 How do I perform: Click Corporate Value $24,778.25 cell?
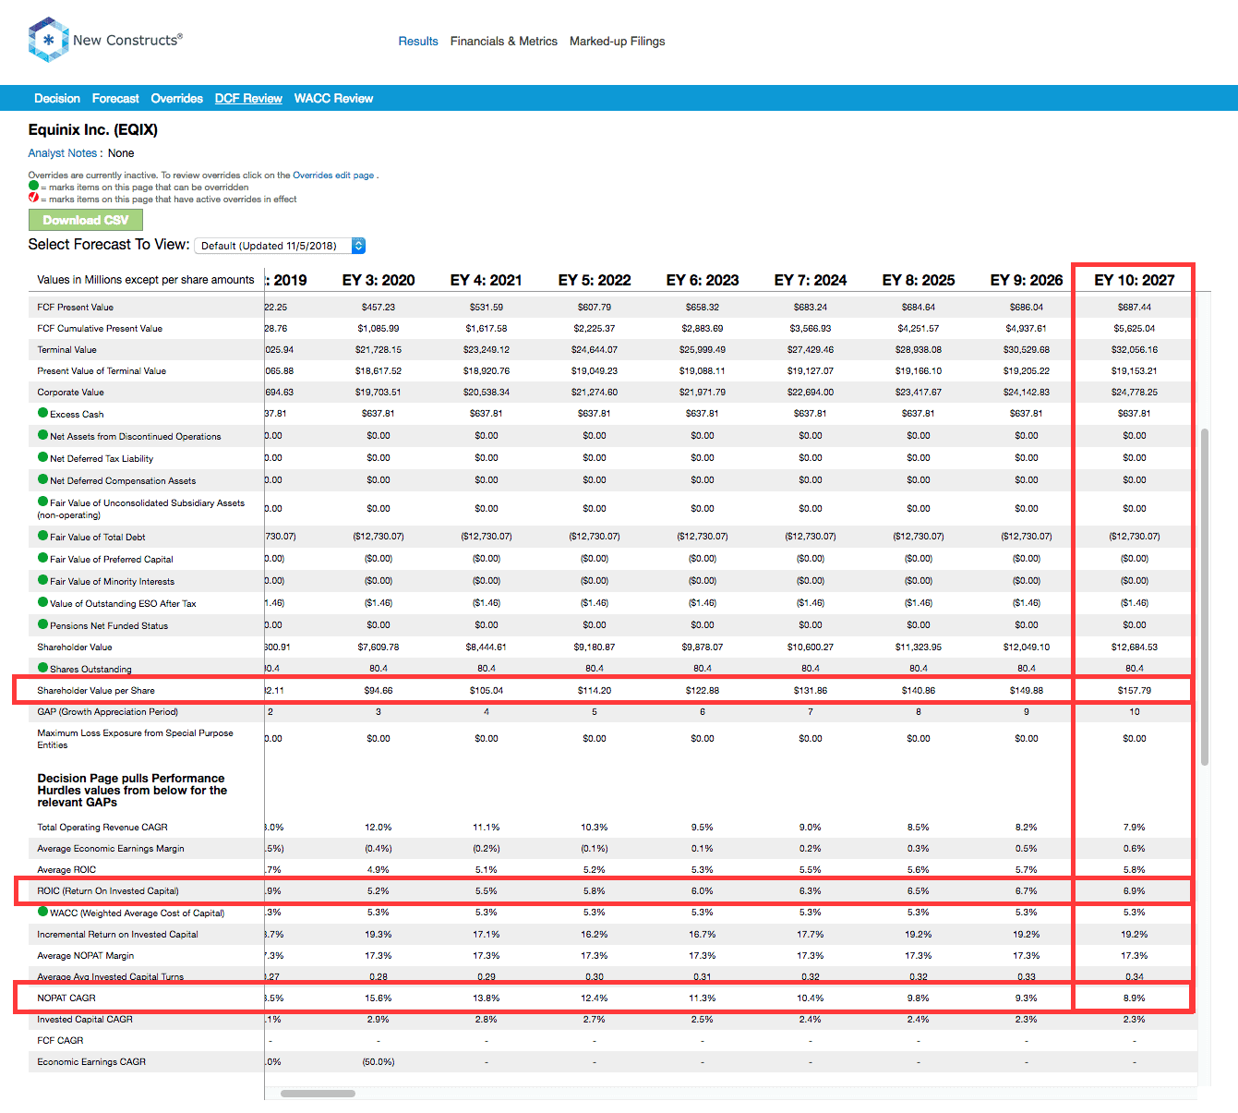pyautogui.click(x=1135, y=392)
